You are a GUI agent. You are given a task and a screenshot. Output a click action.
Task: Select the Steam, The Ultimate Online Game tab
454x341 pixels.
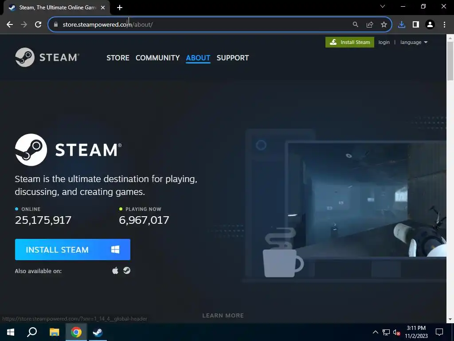coord(57,8)
